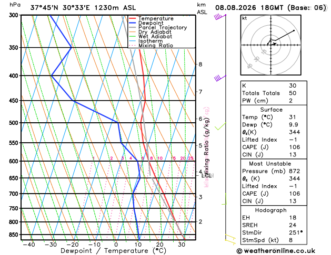Click the -40 temperature axis label
The height and width of the screenshot is (255, 331).
coord(28,245)
